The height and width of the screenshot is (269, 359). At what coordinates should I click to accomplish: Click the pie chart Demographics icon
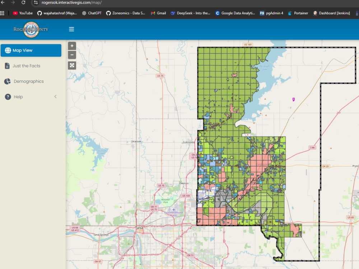(x=7, y=81)
